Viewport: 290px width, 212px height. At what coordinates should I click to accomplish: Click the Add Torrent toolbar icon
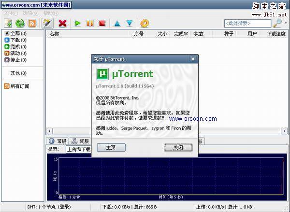(x=8, y=24)
